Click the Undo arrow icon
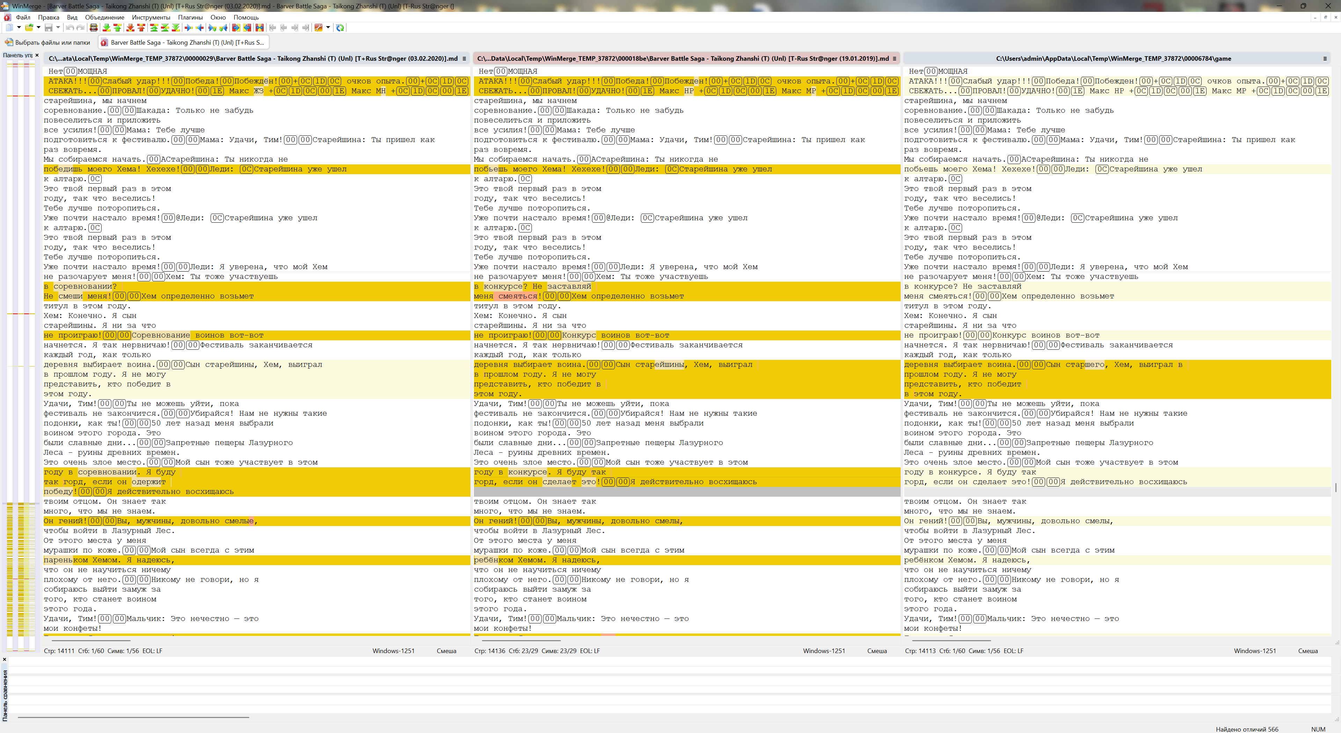The width and height of the screenshot is (1341, 733). (70, 28)
